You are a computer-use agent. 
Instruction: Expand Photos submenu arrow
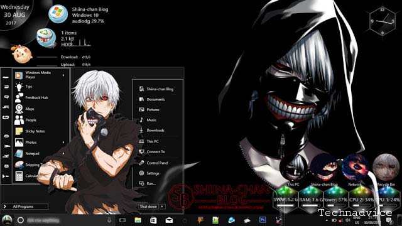tap(63, 143)
